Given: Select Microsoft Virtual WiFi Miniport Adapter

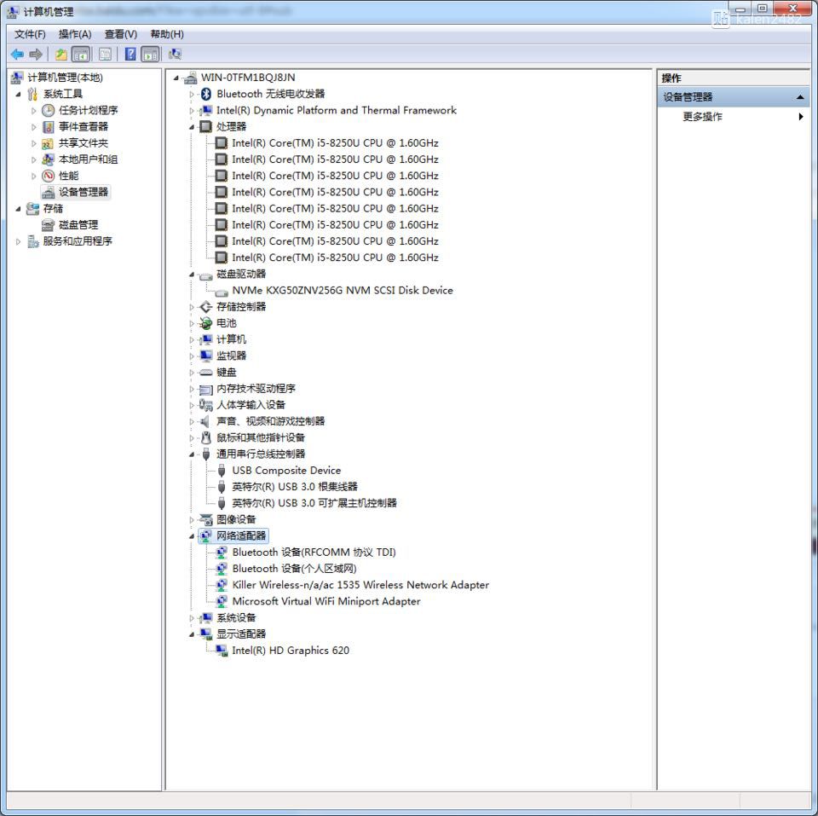Looking at the screenshot, I should point(326,601).
